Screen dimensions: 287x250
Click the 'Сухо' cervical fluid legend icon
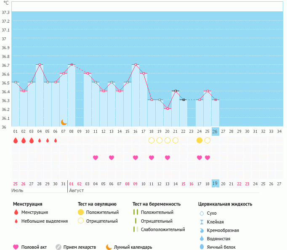[202, 213]
